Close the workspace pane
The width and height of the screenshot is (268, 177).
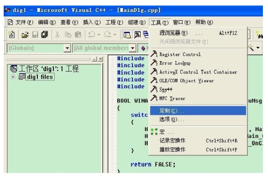(x=101, y=59)
